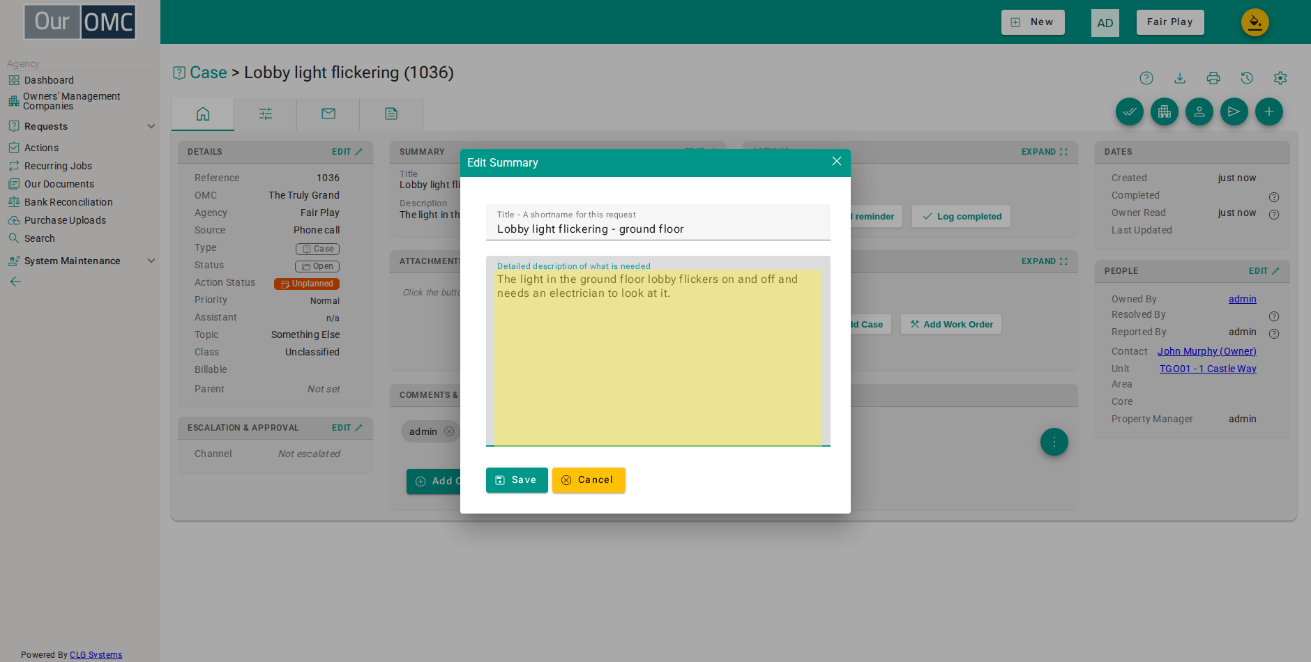Open the TGO01 - 1 Castle Way link

pos(1208,369)
